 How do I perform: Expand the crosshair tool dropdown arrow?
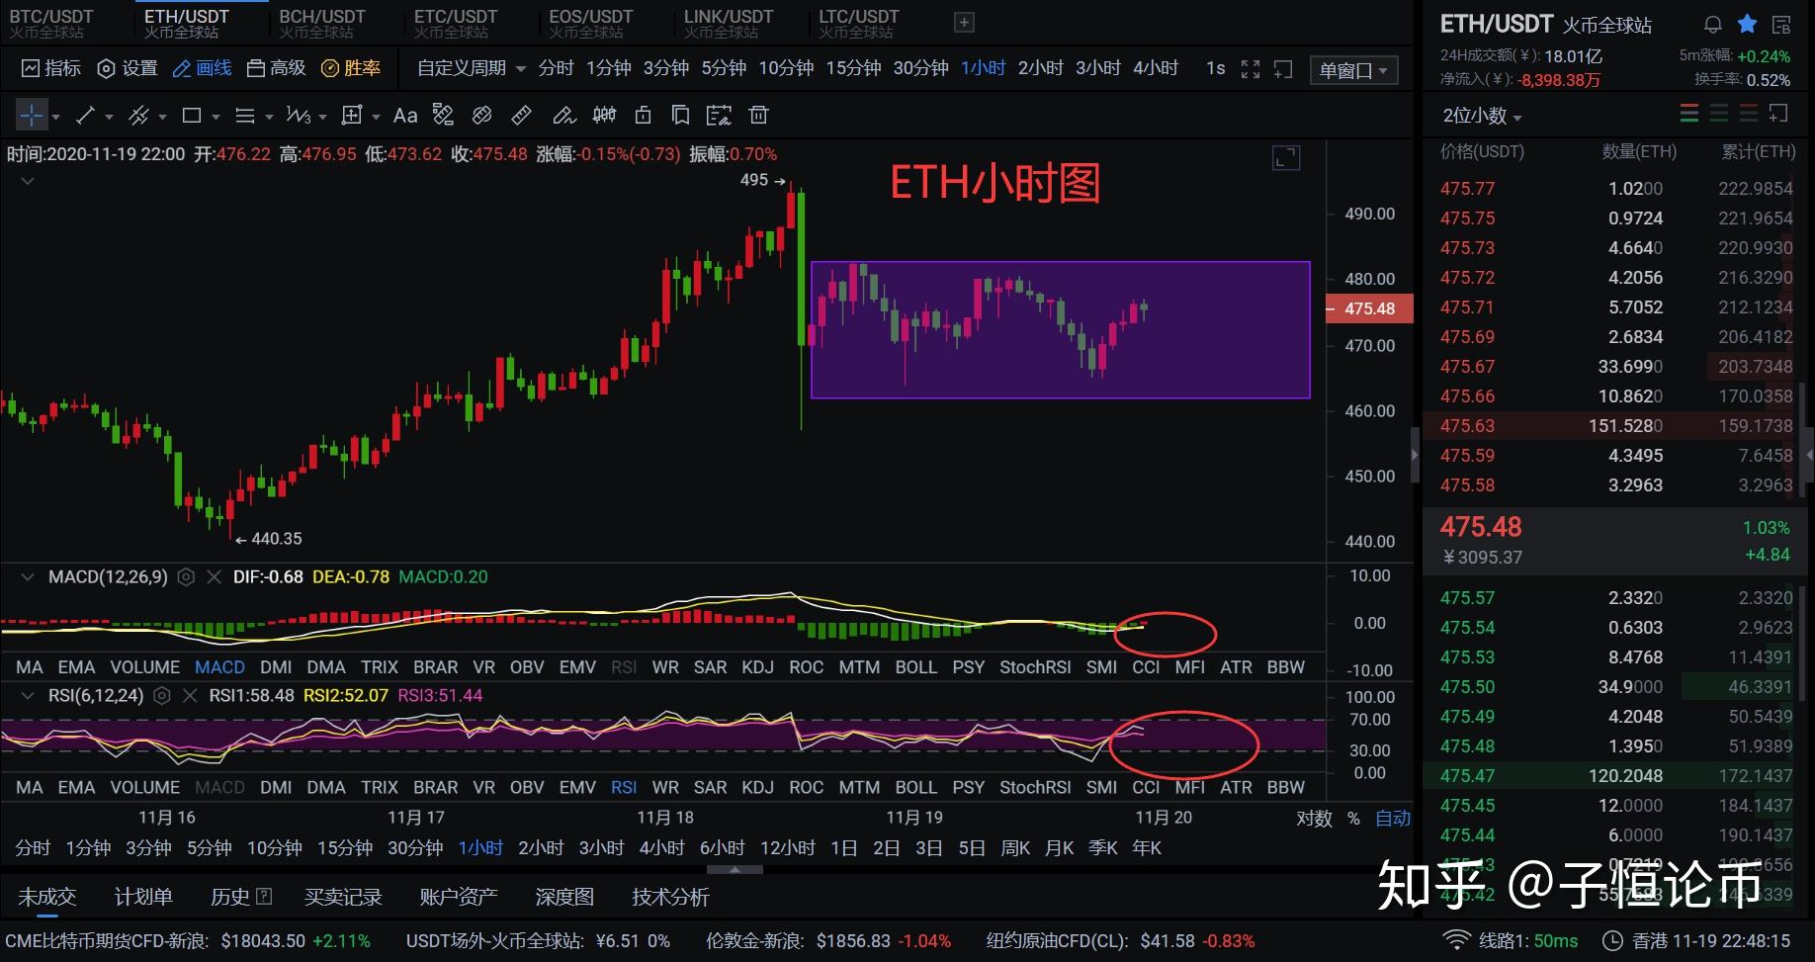coord(55,117)
